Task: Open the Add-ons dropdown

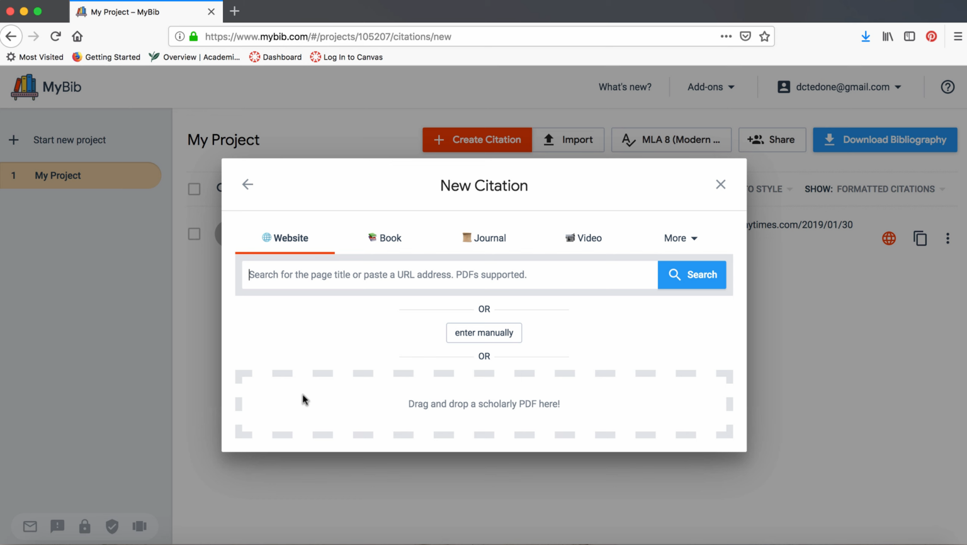Action: (x=710, y=87)
